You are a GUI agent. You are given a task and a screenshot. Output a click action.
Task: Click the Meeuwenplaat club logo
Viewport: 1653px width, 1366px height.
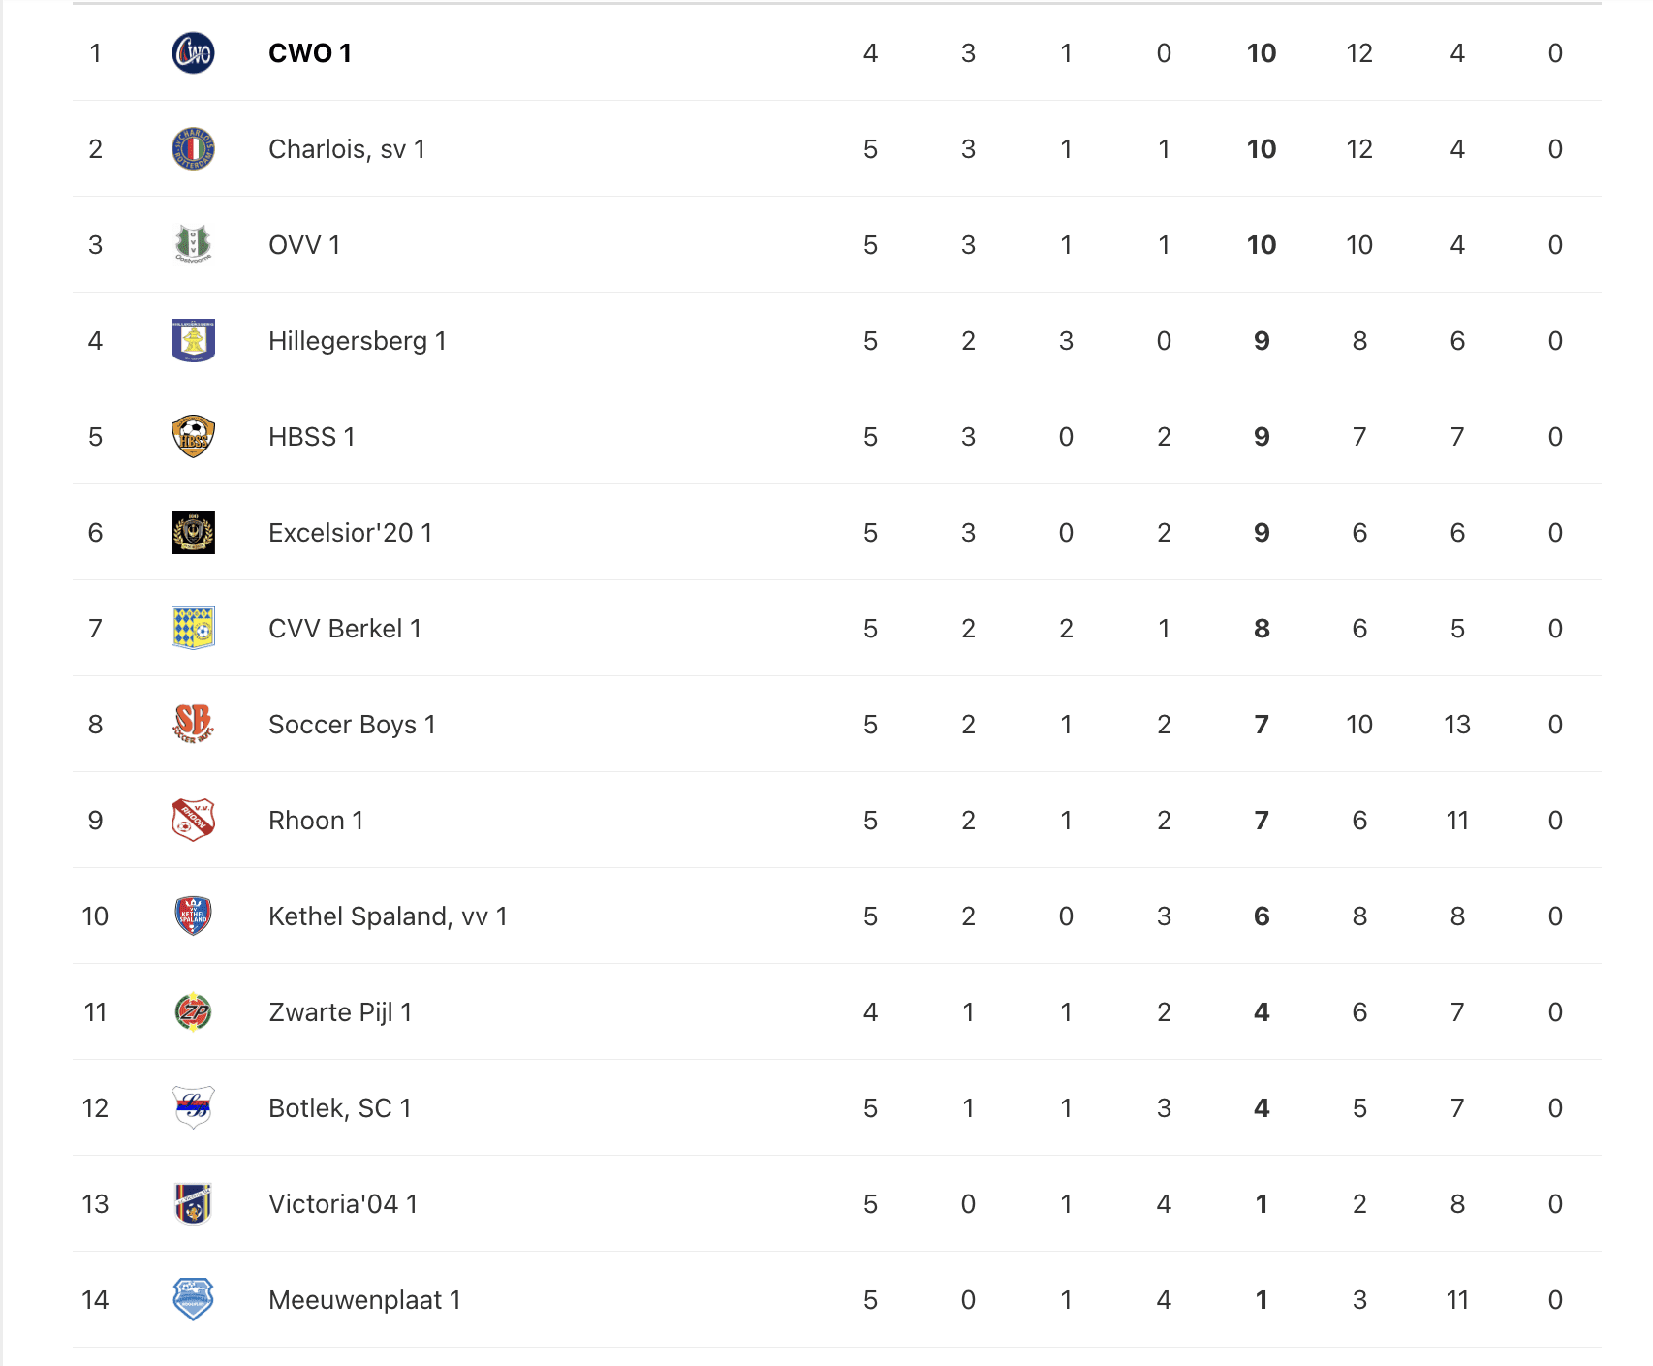click(x=193, y=1300)
